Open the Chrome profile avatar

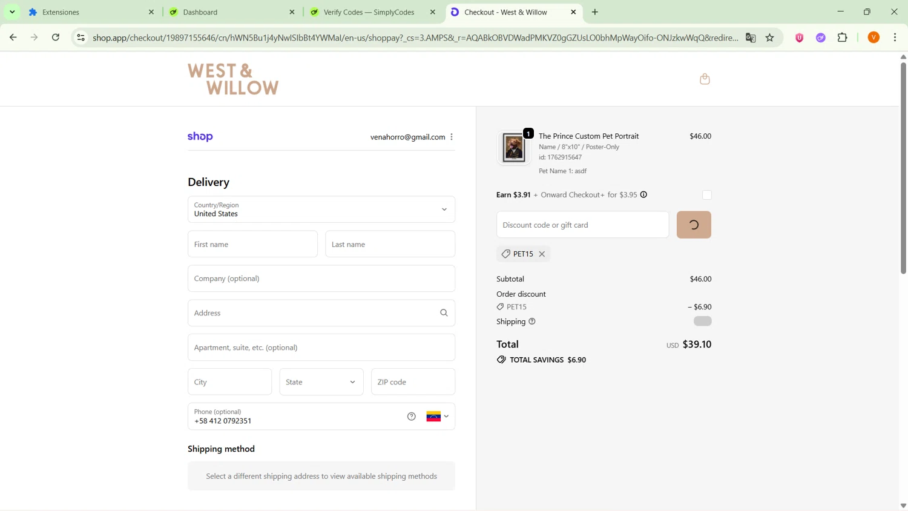(x=873, y=38)
